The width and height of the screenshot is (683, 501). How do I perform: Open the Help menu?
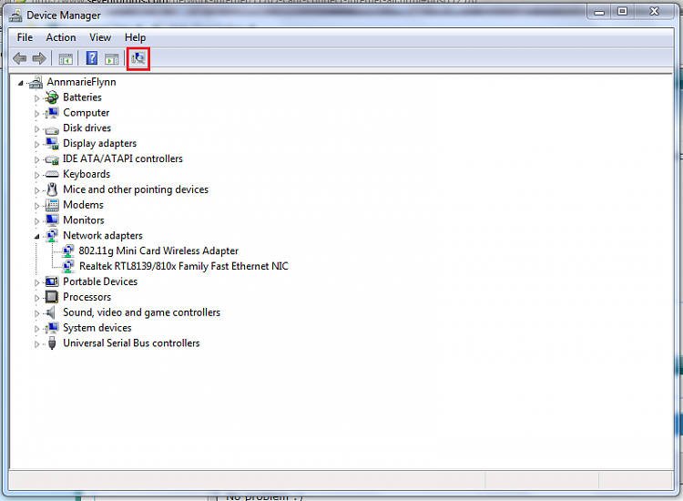pyautogui.click(x=135, y=37)
